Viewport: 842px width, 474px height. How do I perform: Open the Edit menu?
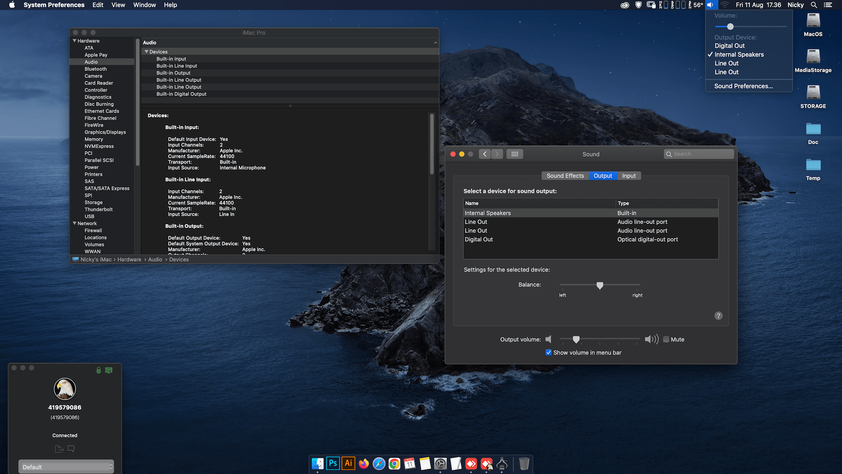click(x=98, y=5)
